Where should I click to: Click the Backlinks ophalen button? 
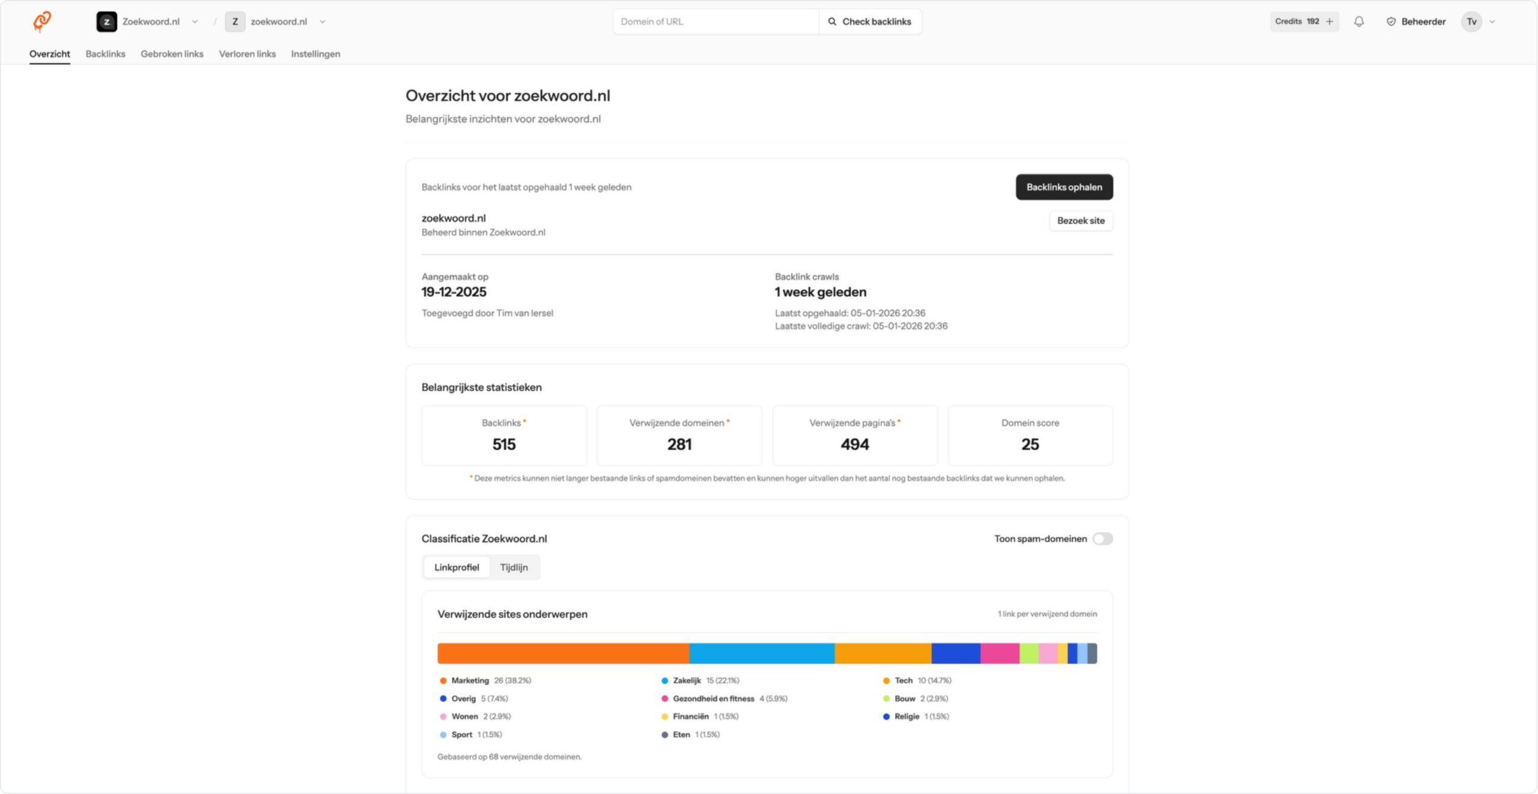[x=1064, y=187]
